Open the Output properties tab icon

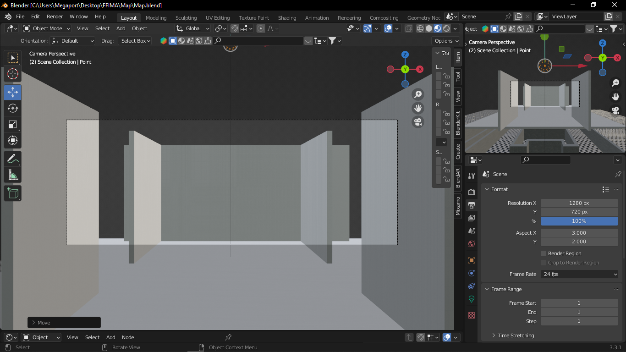[472, 205]
